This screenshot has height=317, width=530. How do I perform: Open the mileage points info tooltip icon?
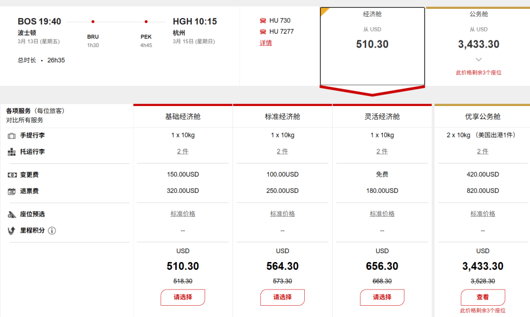pos(52,231)
